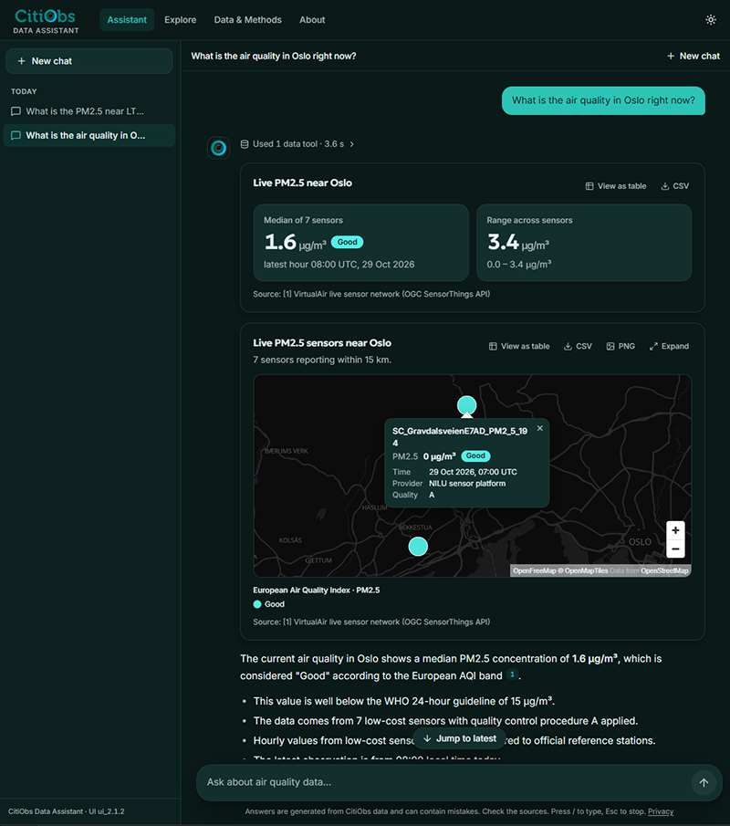Click the send arrow button
The height and width of the screenshot is (826, 730).
[x=704, y=783]
